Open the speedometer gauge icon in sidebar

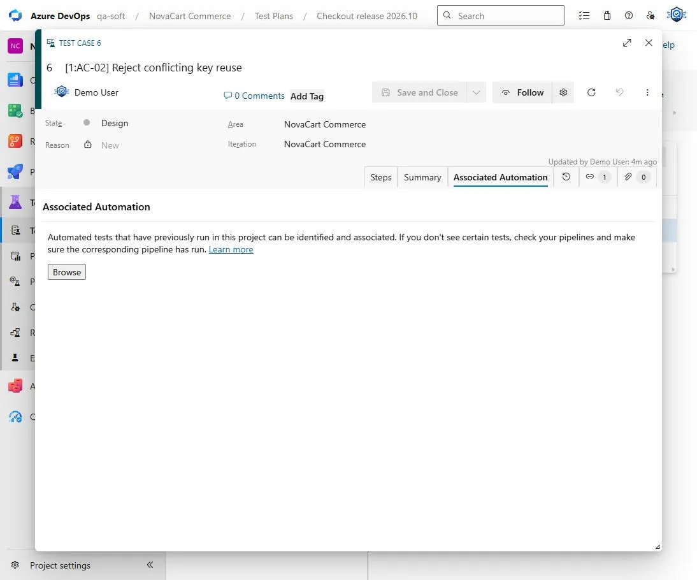pos(15,417)
